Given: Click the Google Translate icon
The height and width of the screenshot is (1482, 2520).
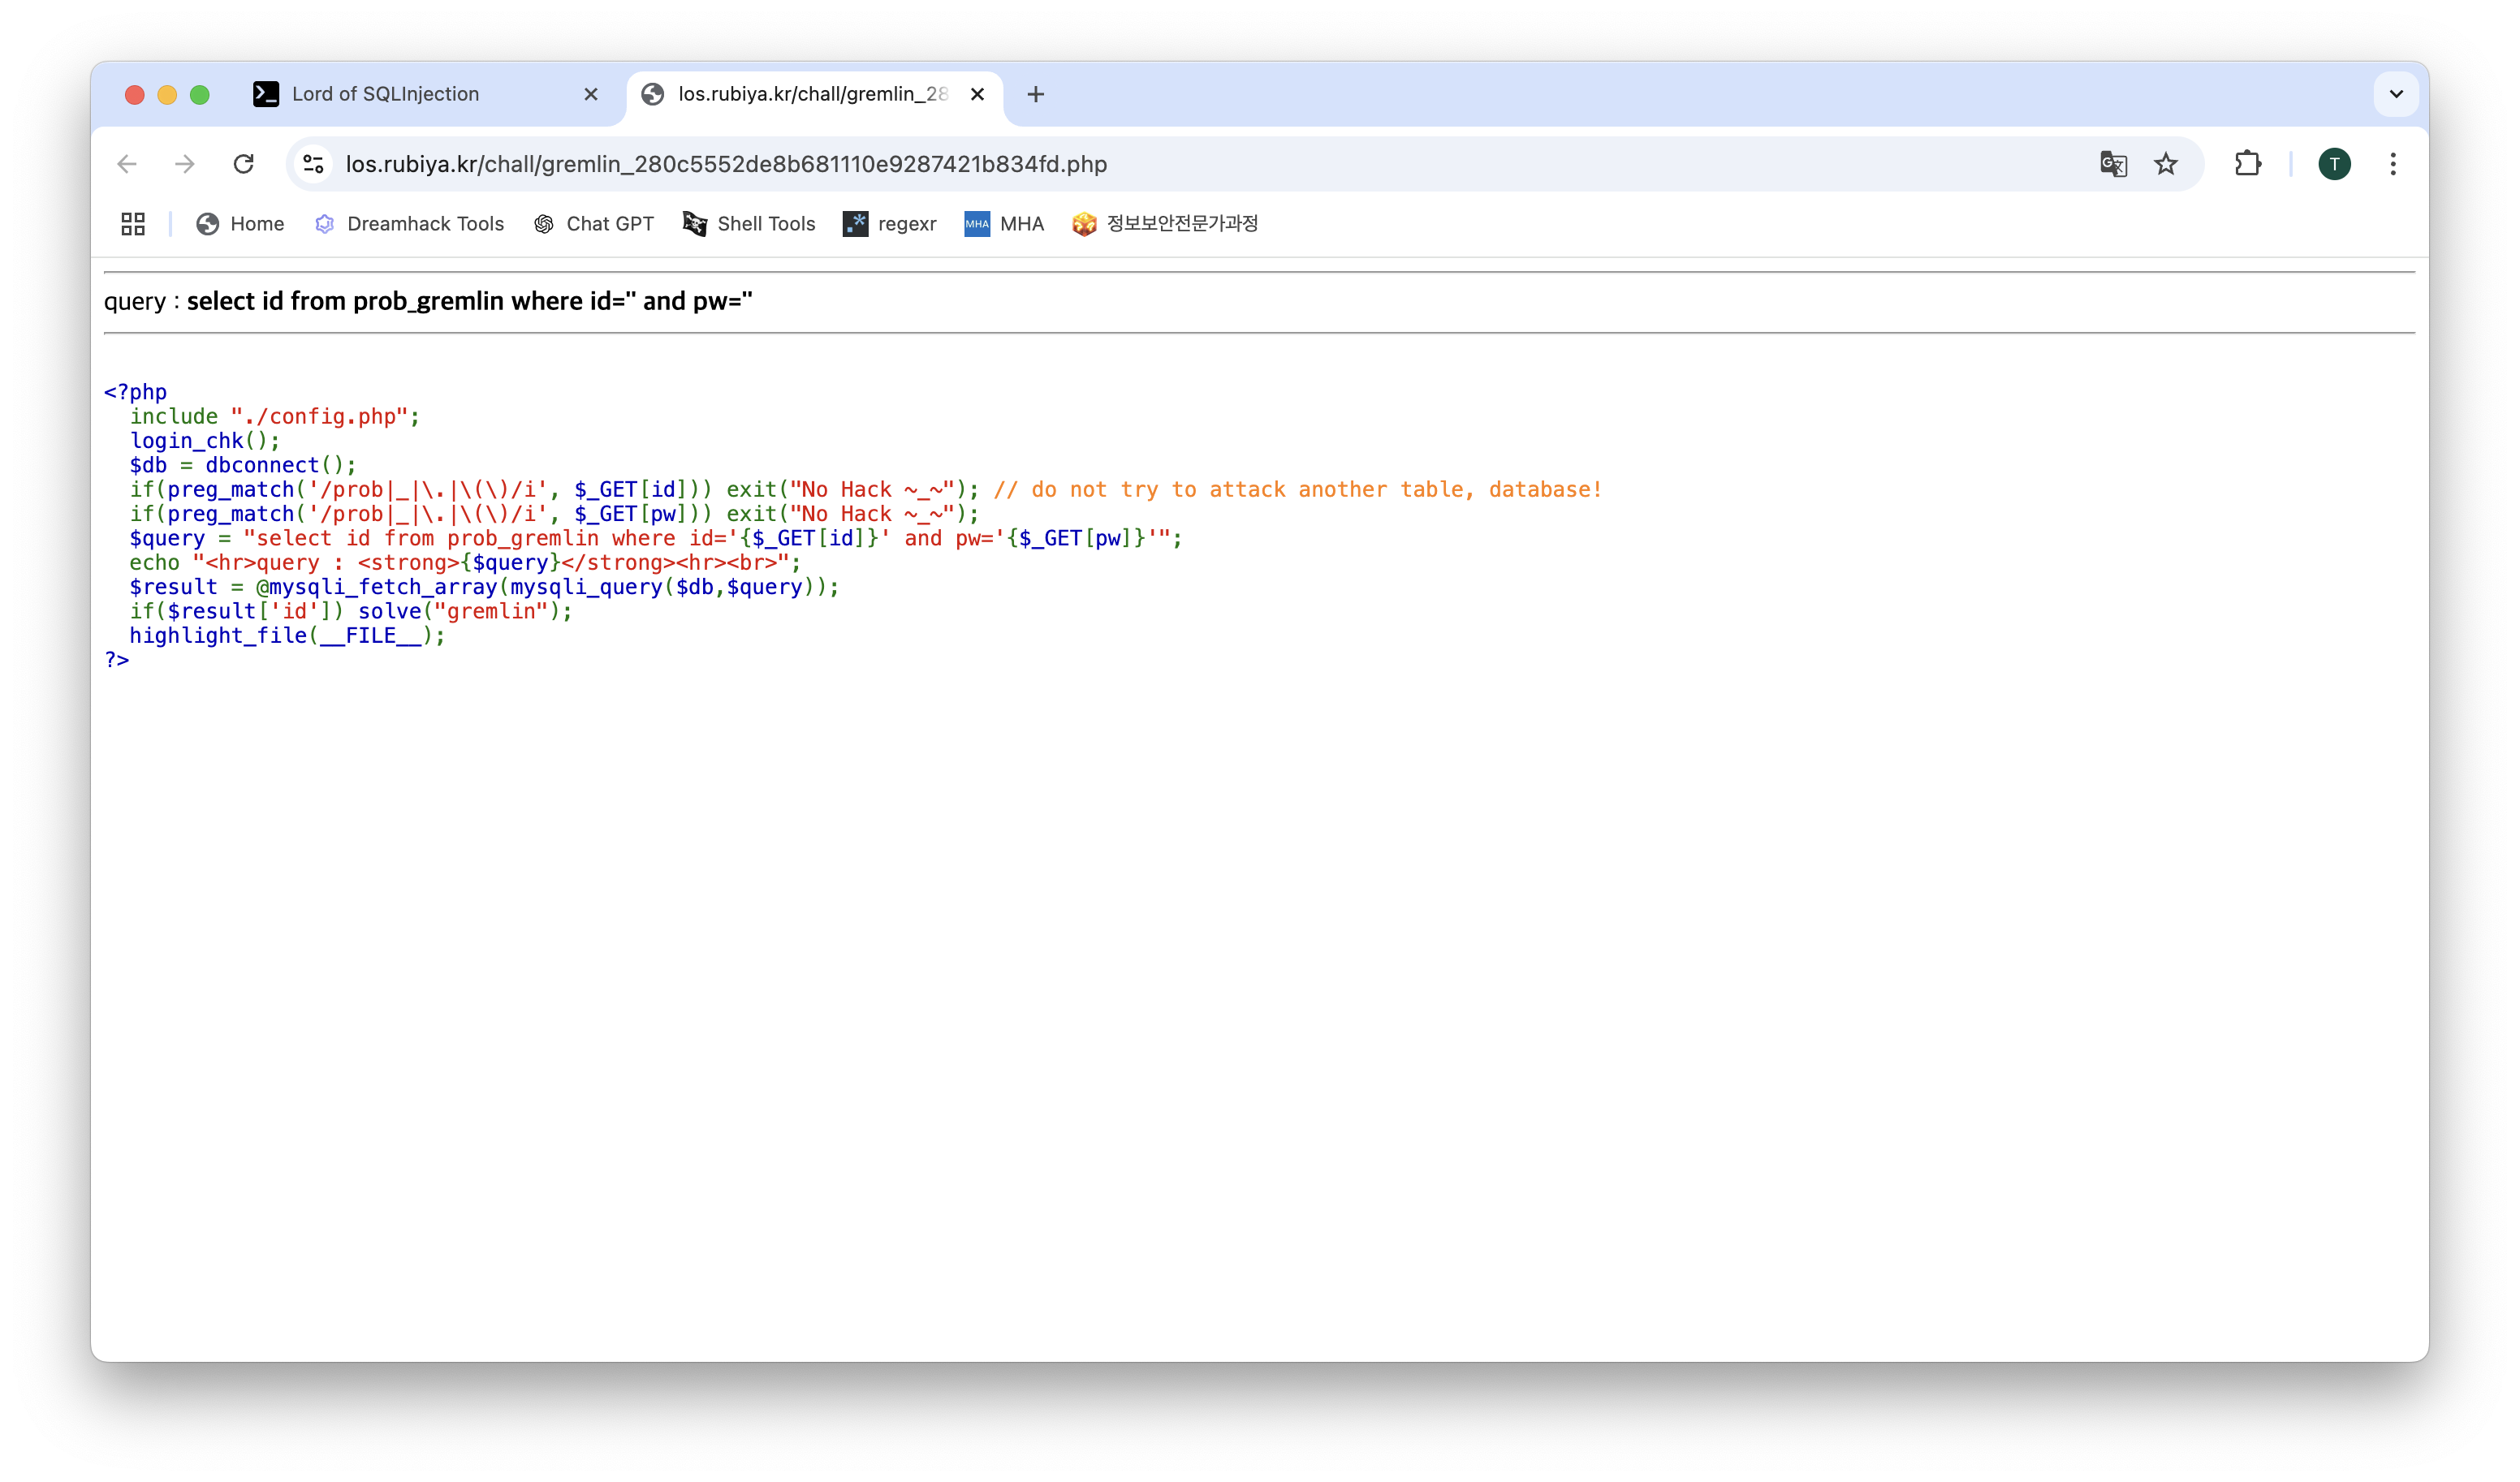Looking at the screenshot, I should tap(2113, 164).
